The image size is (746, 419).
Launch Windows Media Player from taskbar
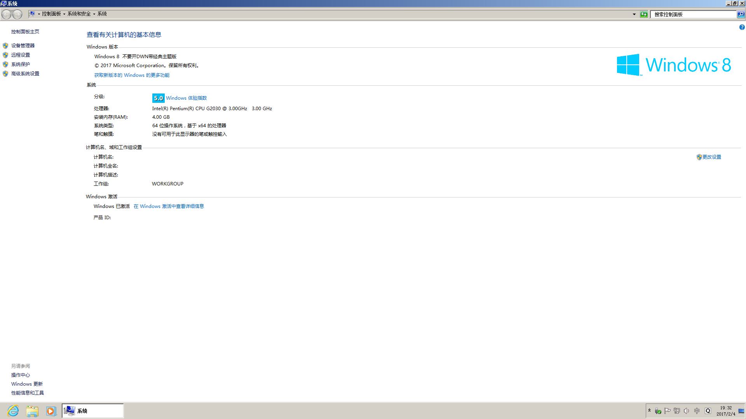pyautogui.click(x=51, y=411)
